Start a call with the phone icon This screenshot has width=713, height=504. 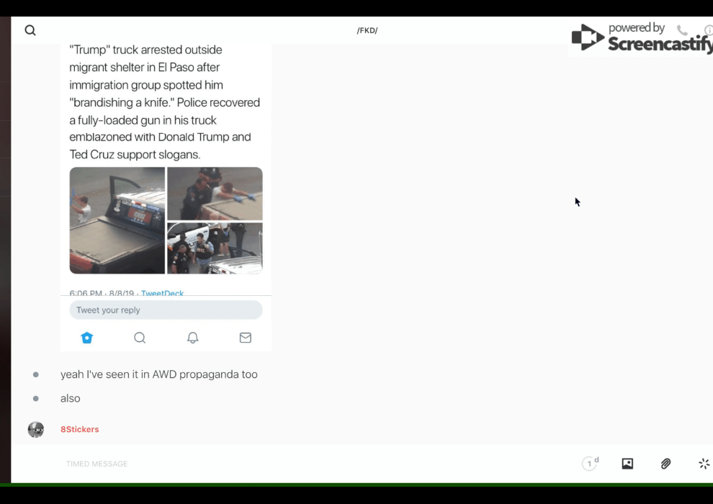coord(682,30)
